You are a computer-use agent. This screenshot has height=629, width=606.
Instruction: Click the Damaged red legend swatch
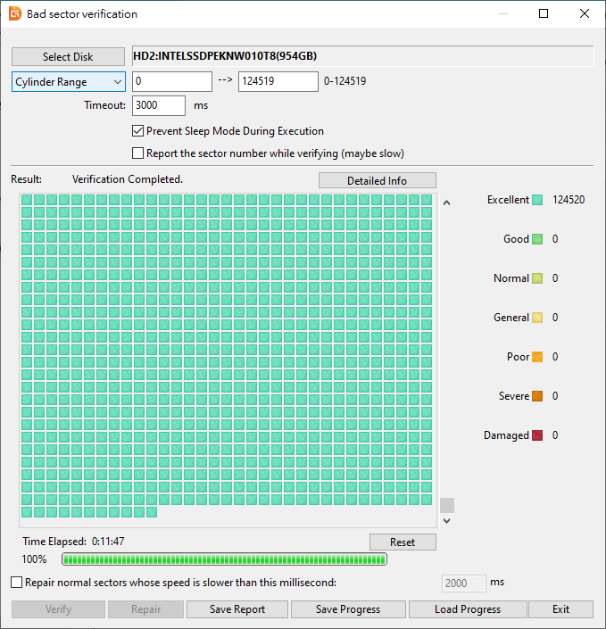point(537,435)
